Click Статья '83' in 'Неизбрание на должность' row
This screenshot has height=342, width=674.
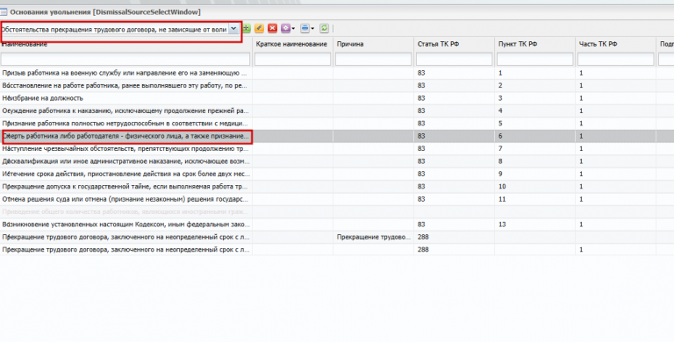click(x=421, y=98)
